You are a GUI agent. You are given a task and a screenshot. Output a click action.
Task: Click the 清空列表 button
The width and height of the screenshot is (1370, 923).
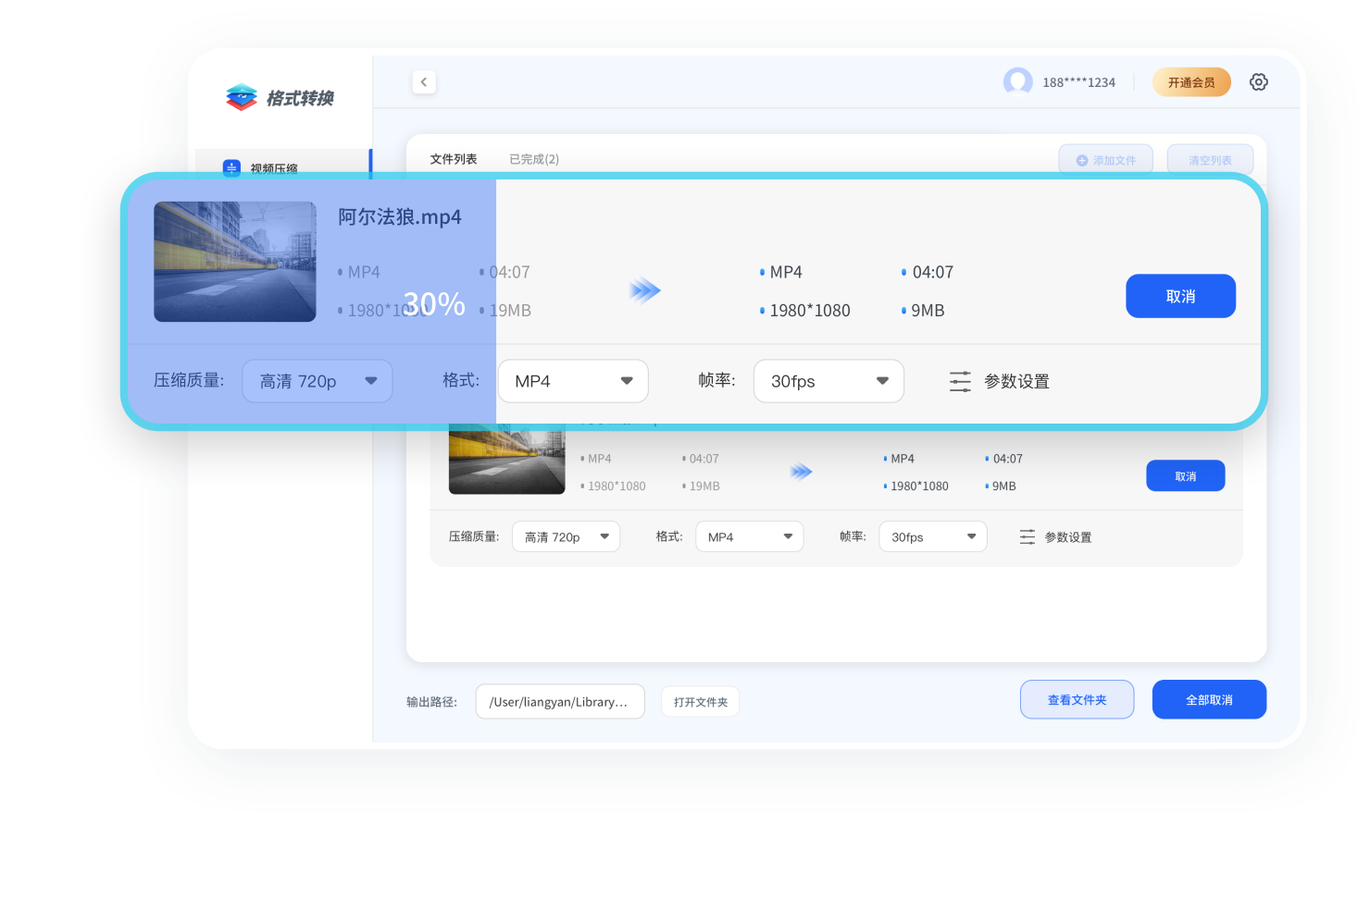1211,160
